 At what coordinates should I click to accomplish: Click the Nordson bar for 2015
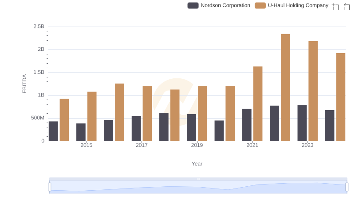click(x=81, y=132)
